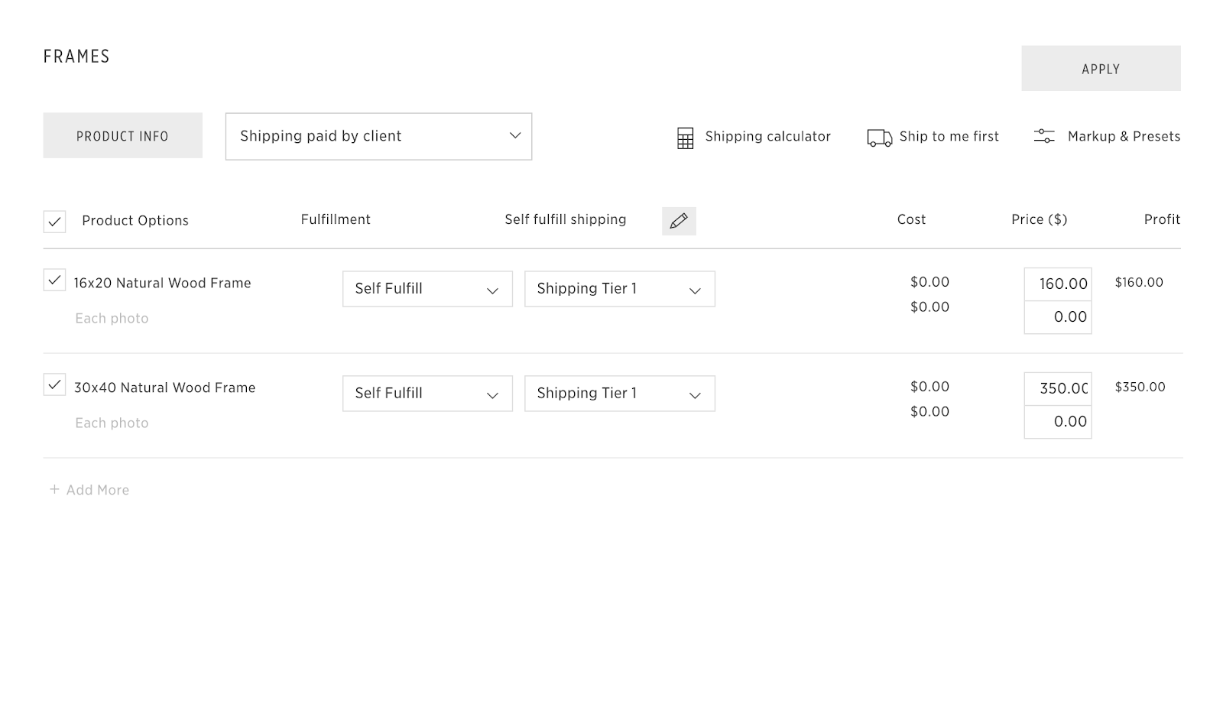Expand the 30x40 frame Shipping Tier 1 dropdown

619,394
